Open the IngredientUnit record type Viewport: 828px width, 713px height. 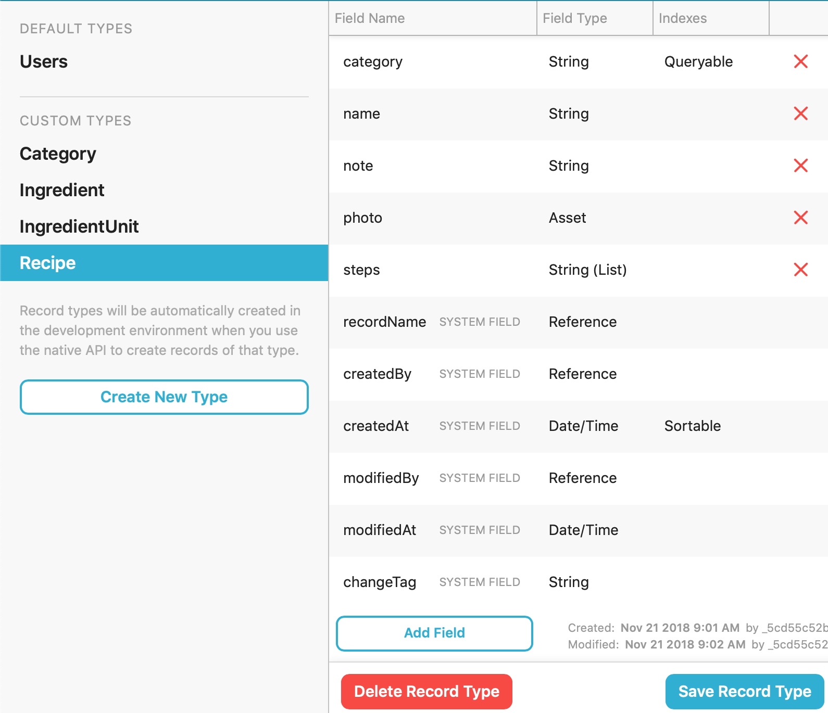[79, 227]
